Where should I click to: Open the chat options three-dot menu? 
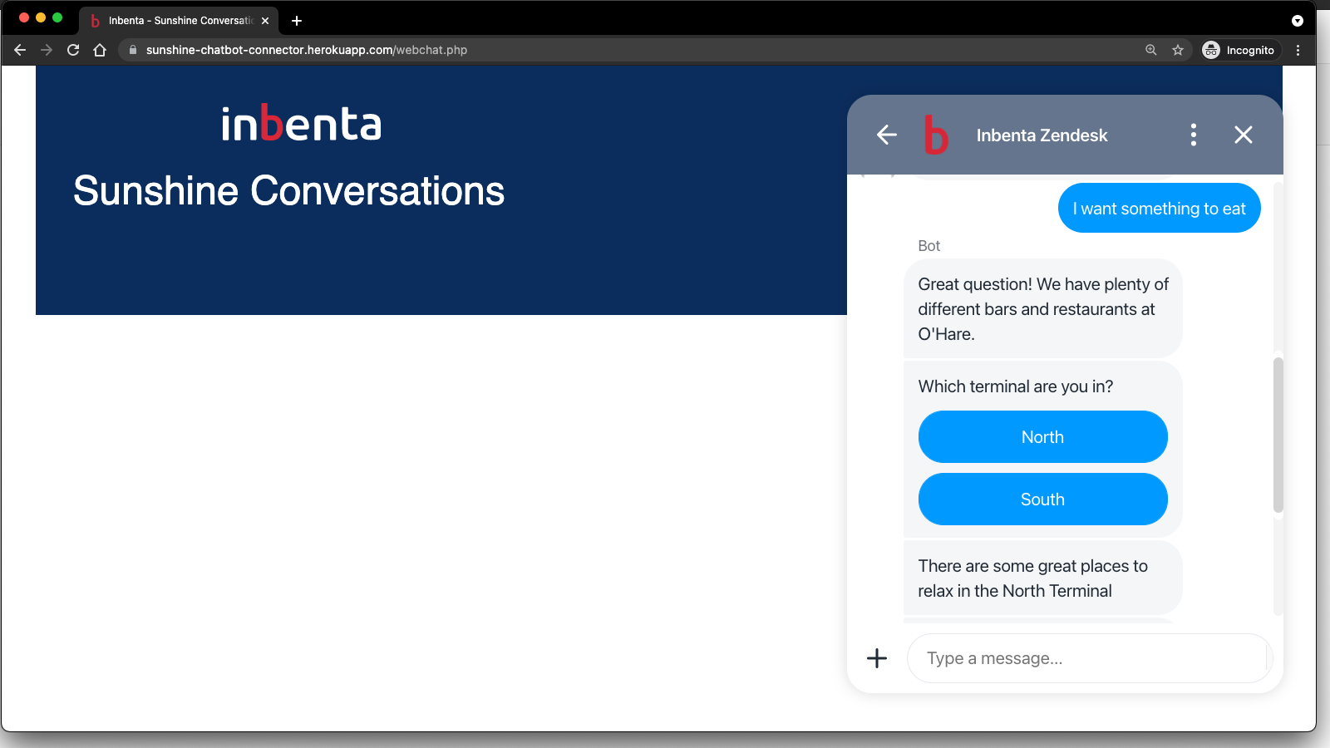pyautogui.click(x=1193, y=135)
